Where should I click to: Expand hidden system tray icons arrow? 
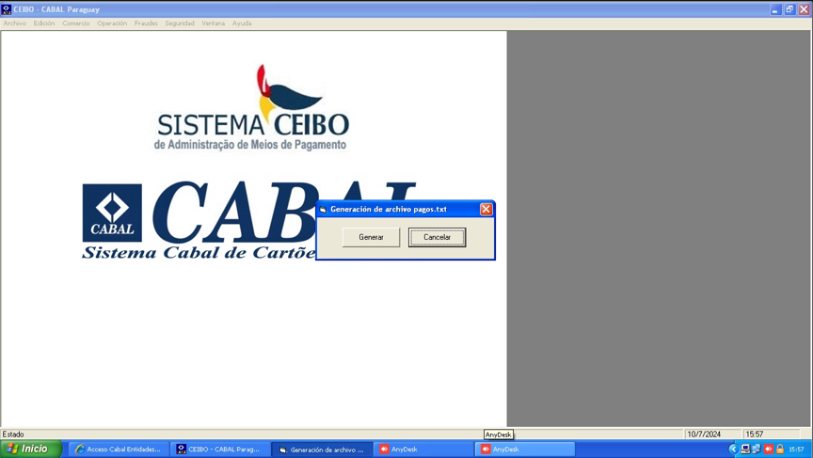click(733, 450)
